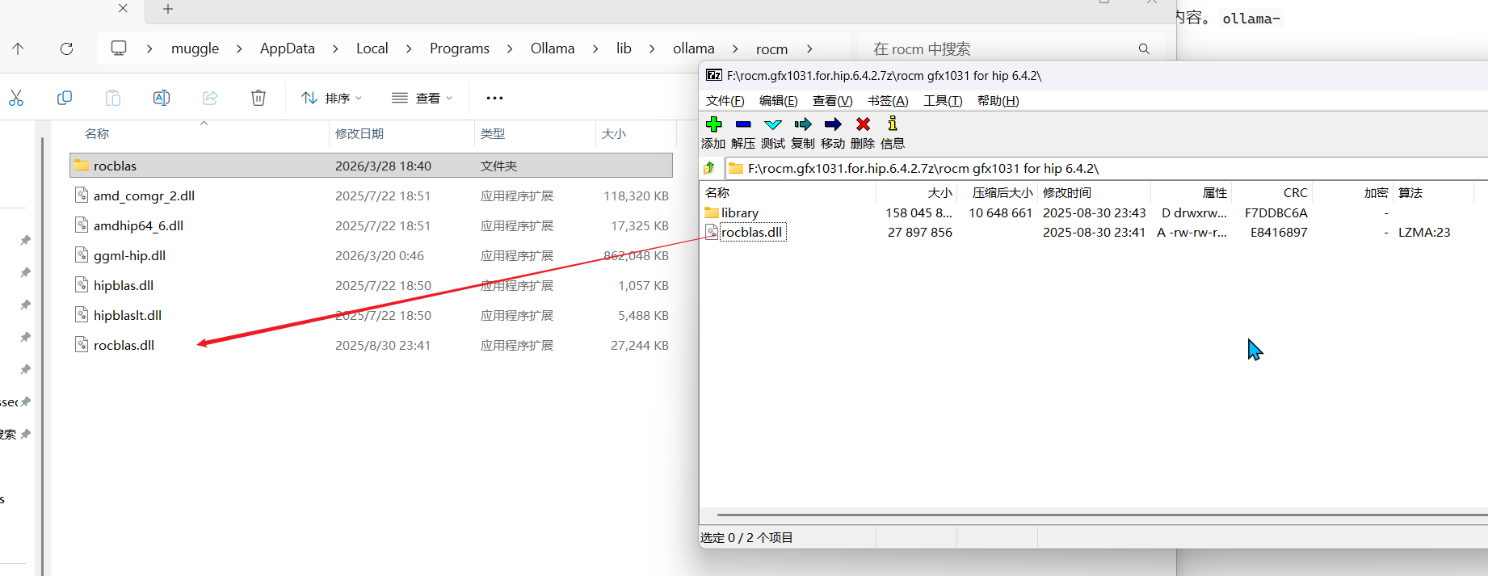This screenshot has width=1488, height=576.
Task: Select hipblaslt.dll in Explorer
Action: 371,315
